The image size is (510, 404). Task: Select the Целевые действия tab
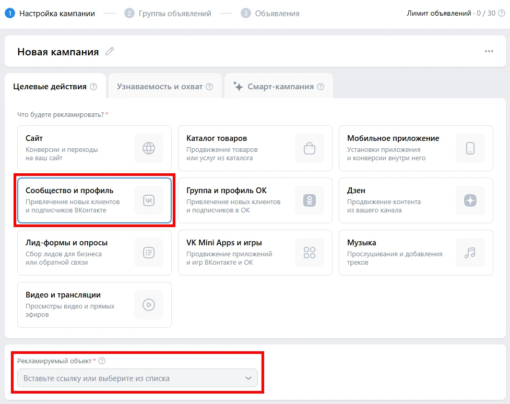point(50,87)
